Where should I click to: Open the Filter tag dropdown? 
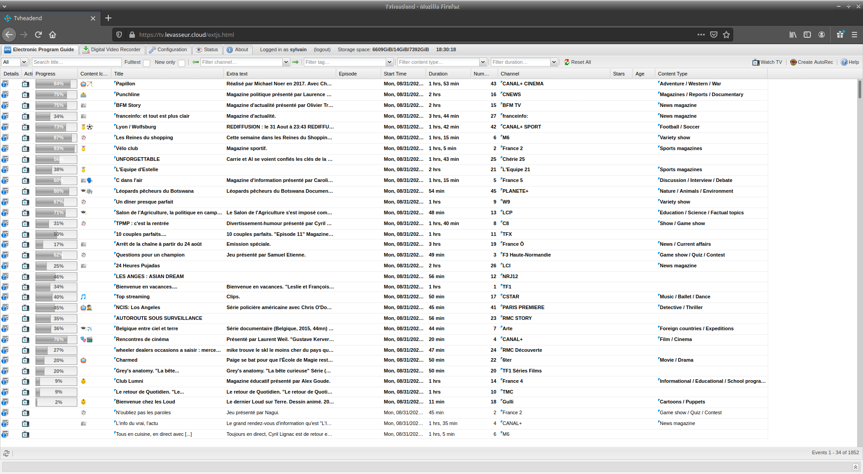(x=389, y=62)
